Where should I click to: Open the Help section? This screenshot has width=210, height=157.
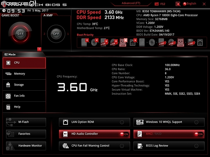[x=24, y=107]
